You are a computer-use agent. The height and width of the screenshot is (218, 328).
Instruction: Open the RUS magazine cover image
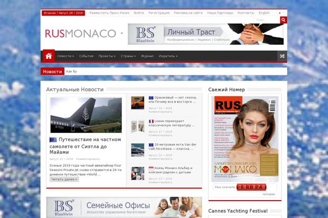(245, 139)
